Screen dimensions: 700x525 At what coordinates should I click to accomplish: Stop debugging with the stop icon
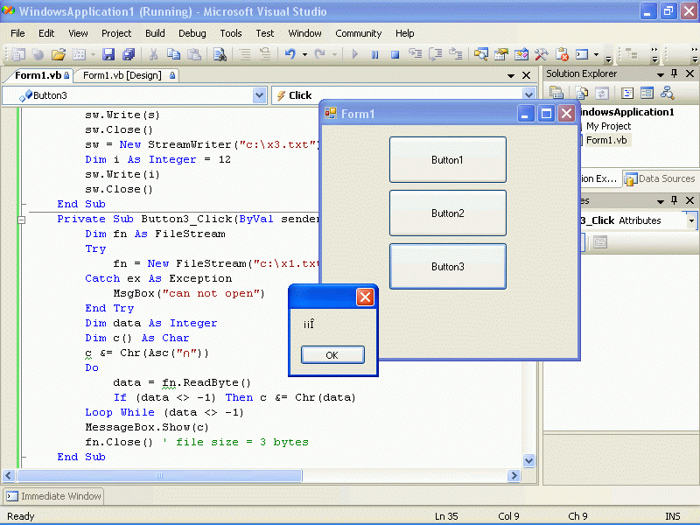[395, 54]
